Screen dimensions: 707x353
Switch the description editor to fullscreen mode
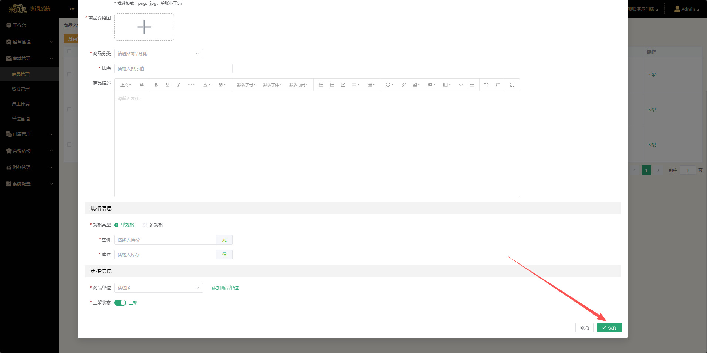[513, 84]
